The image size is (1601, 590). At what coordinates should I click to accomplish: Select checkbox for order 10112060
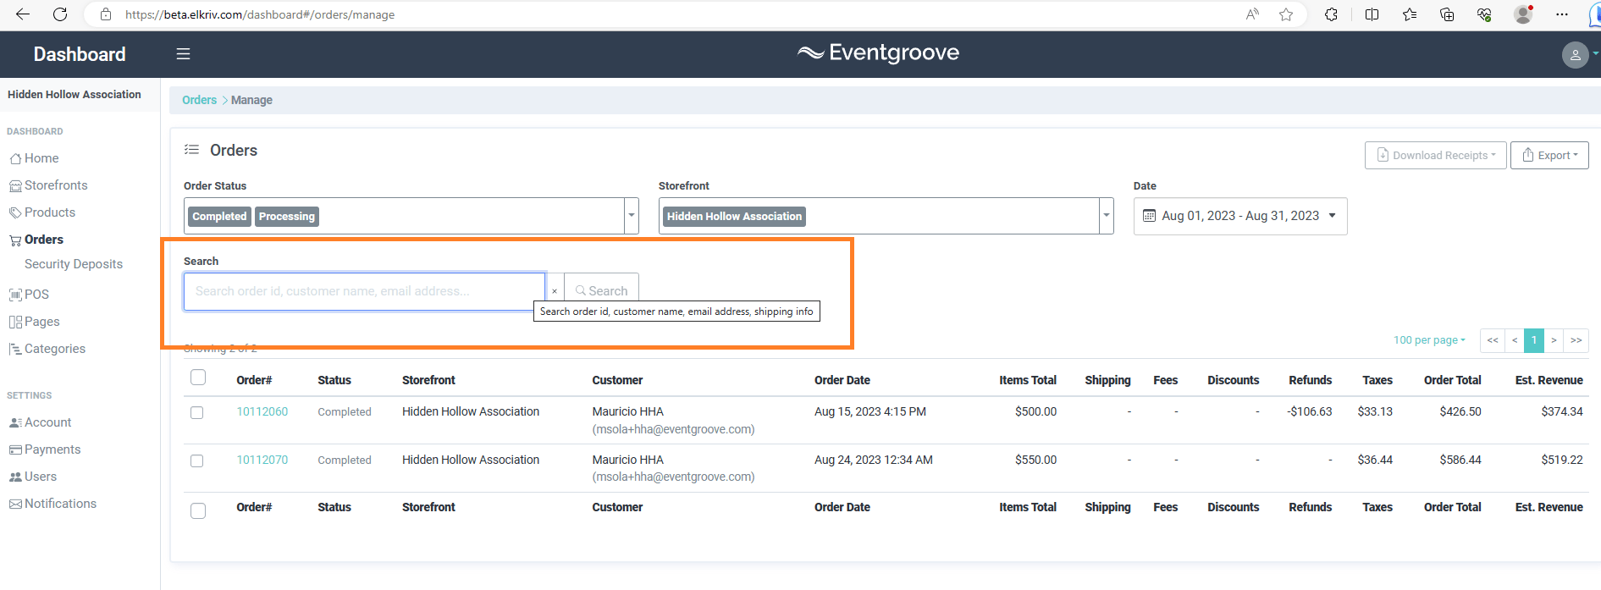[x=197, y=413]
